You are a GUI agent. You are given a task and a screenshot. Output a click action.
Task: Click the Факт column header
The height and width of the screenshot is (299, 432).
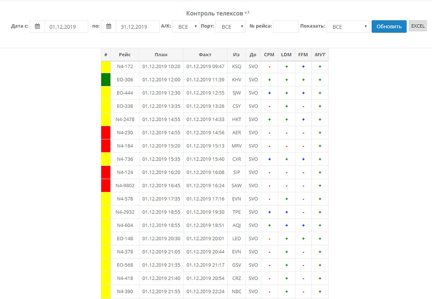205,54
